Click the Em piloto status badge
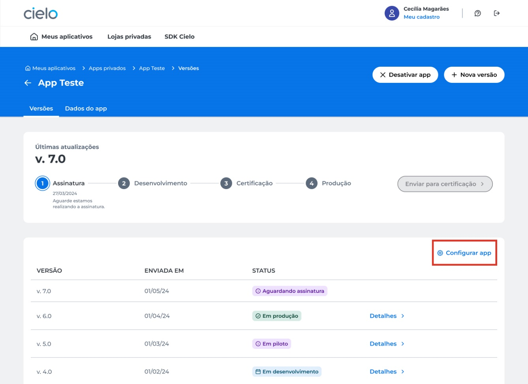The image size is (528, 384). pyautogui.click(x=272, y=344)
